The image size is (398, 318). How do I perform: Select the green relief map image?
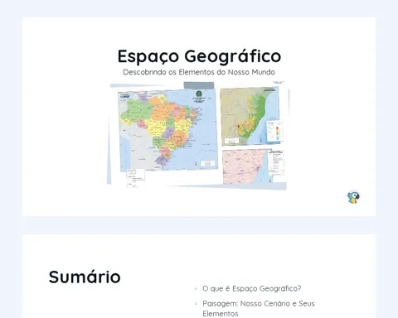[250, 116]
